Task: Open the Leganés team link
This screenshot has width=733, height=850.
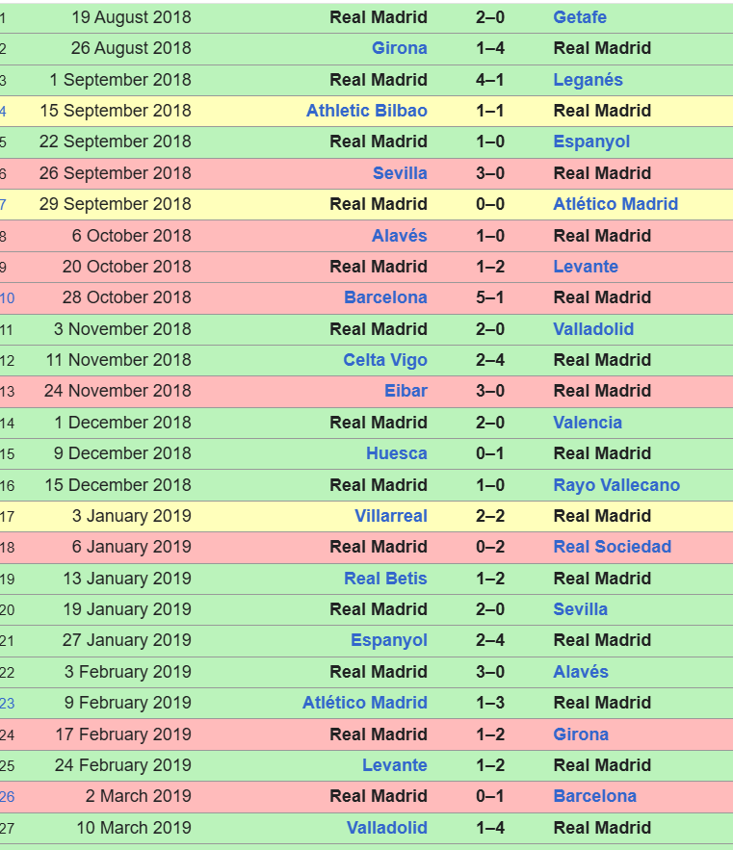Action: pos(588,80)
